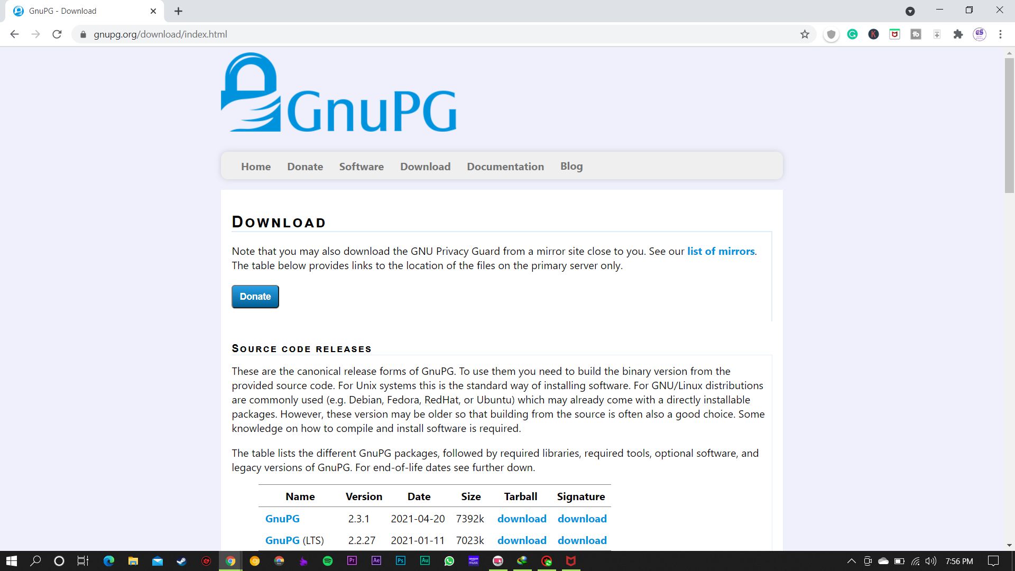Open the Blog menu item

[571, 167]
